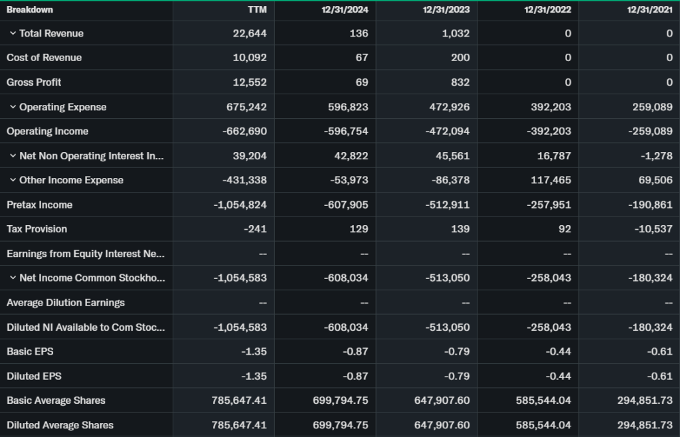Select the 12/31/2024 column header
The height and width of the screenshot is (437, 680).
(x=345, y=10)
